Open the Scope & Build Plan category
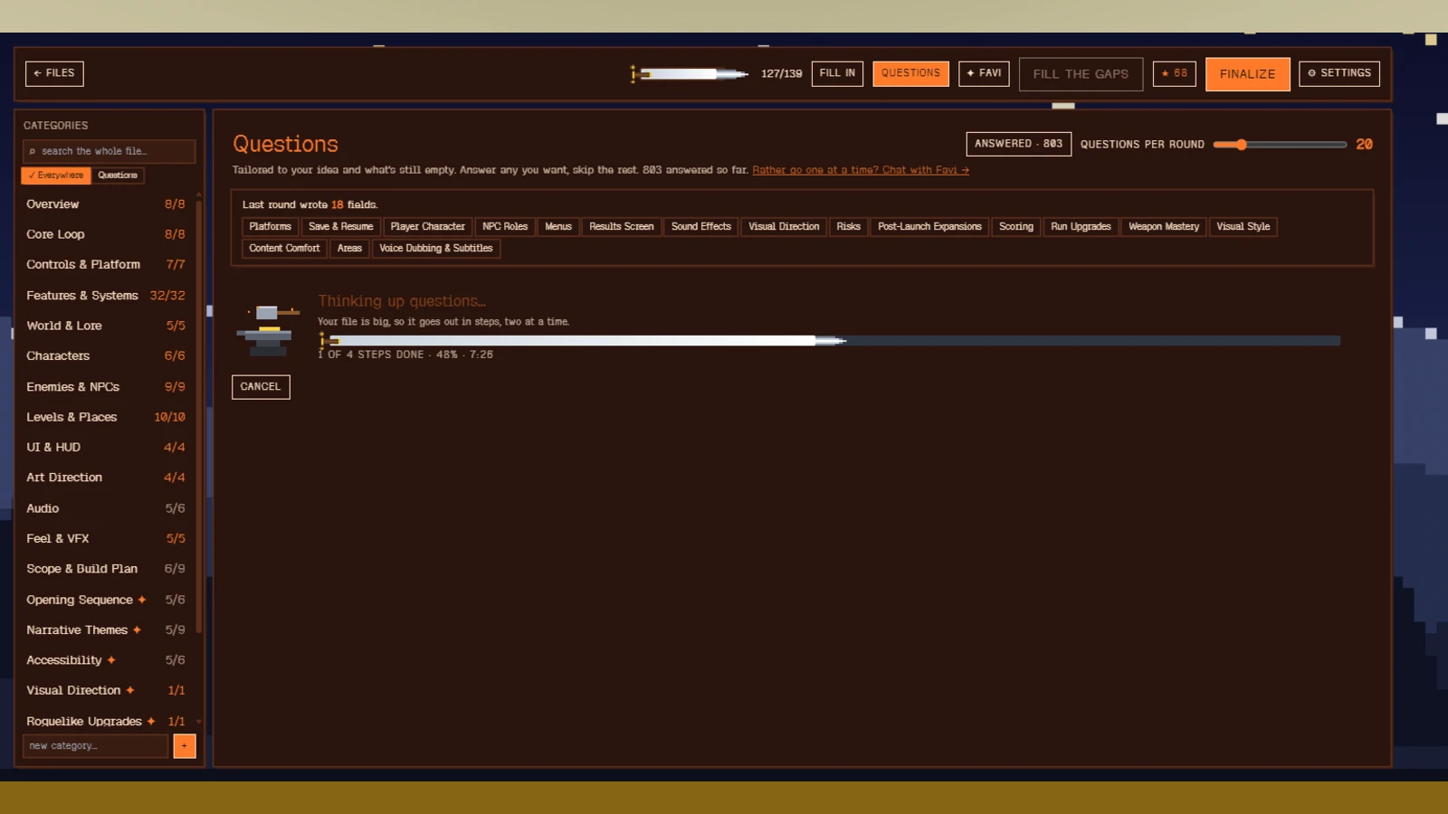 tap(106, 569)
